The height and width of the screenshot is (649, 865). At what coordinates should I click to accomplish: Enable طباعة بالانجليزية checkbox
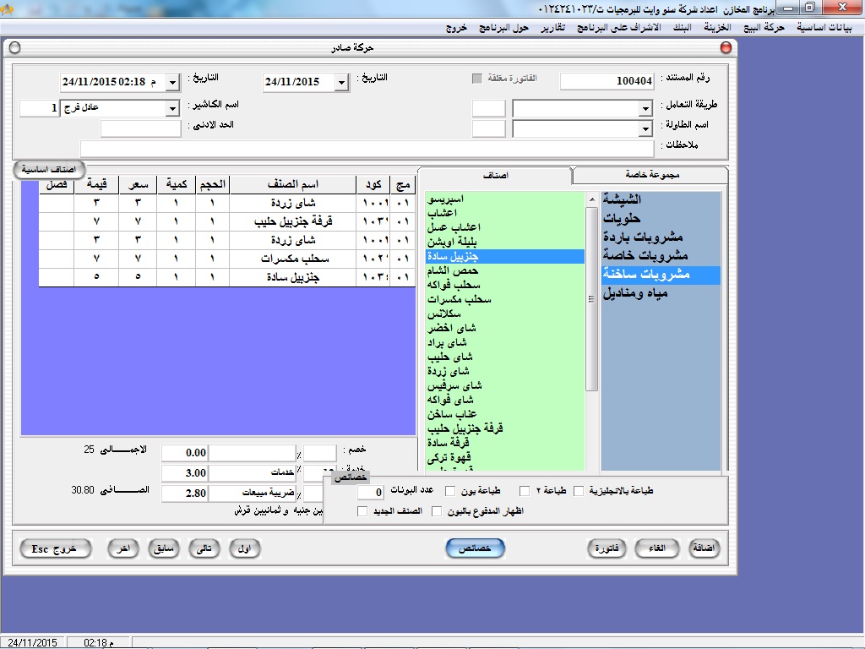point(579,491)
